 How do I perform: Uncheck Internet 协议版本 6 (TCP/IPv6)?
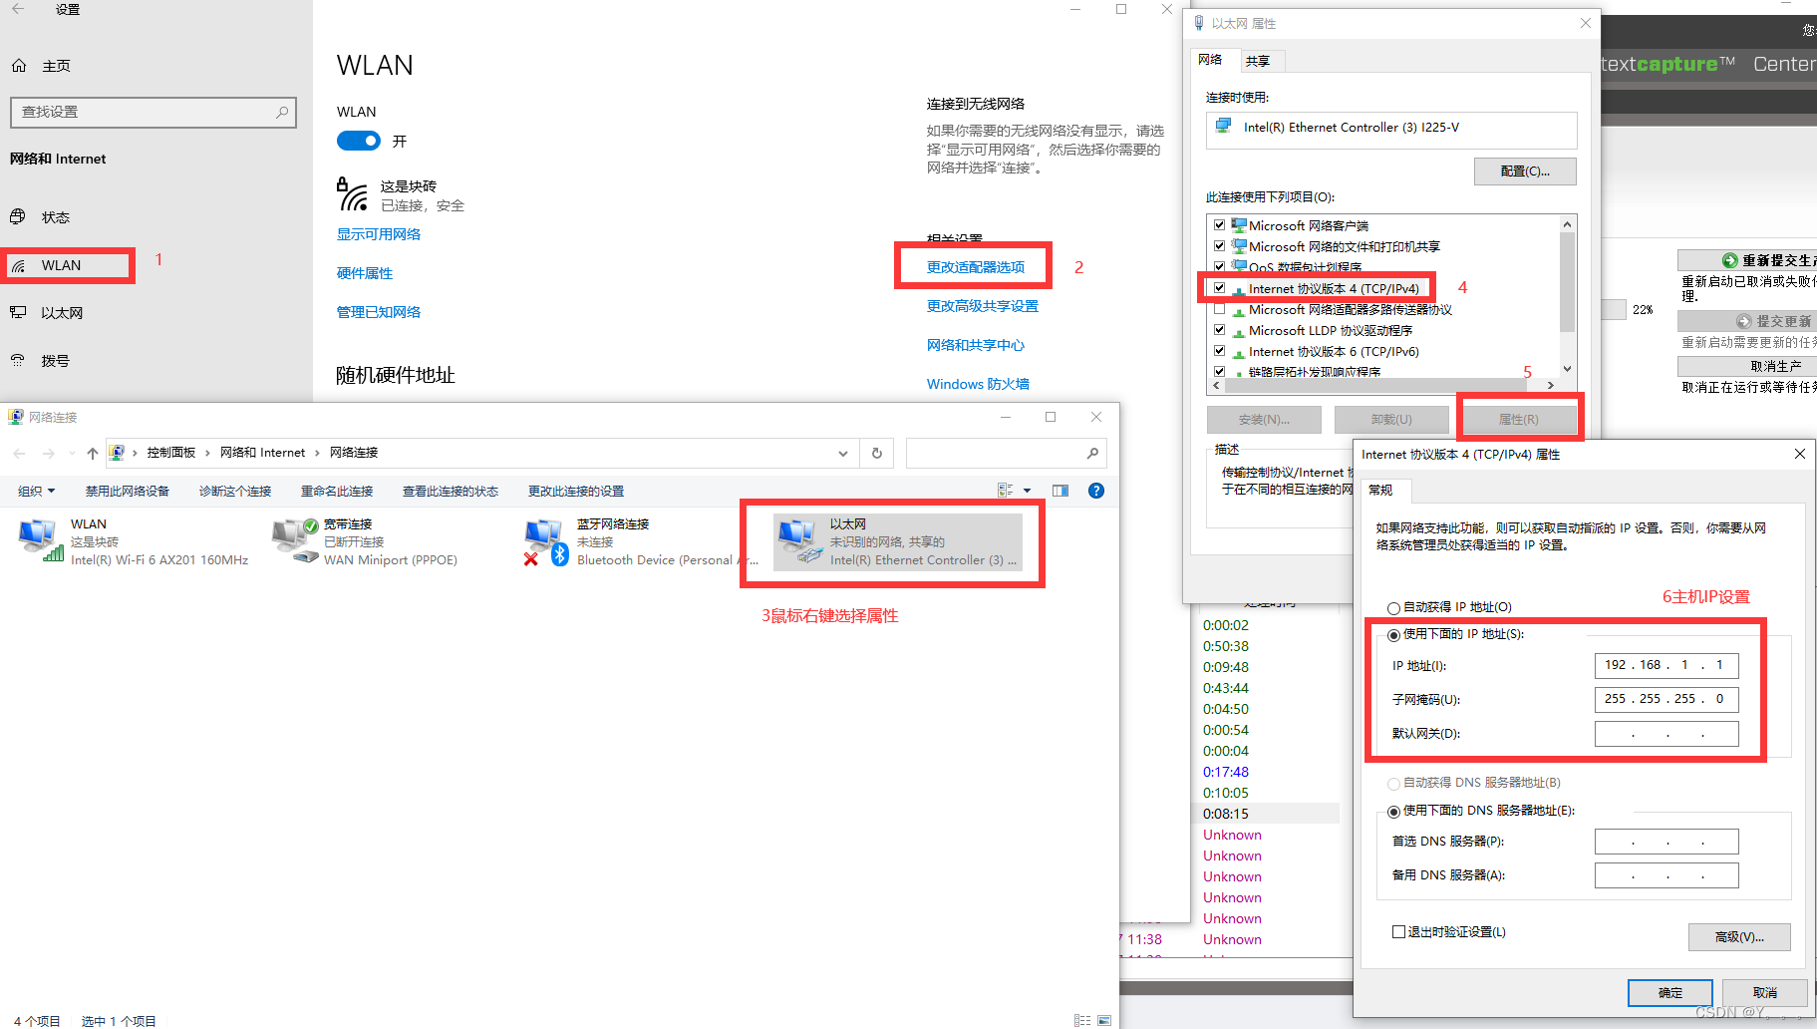tap(1219, 351)
